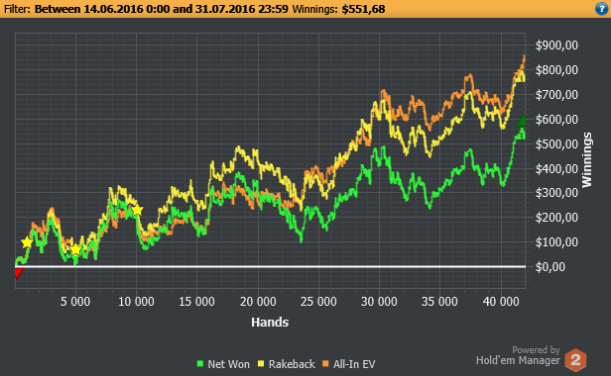The height and width of the screenshot is (376, 611).
Task: Click the Rakeback legend label
Action: (x=292, y=364)
